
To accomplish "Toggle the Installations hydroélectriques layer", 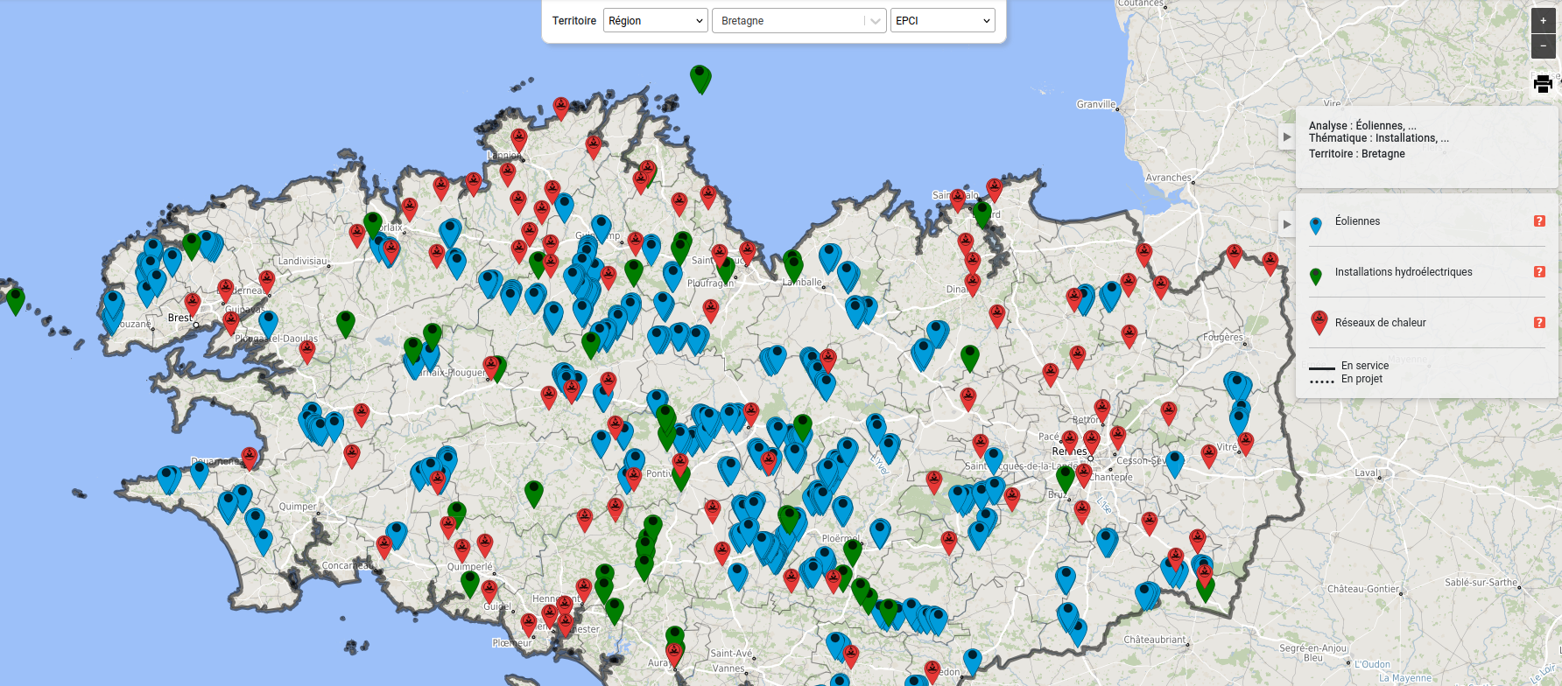I will point(1404,272).
